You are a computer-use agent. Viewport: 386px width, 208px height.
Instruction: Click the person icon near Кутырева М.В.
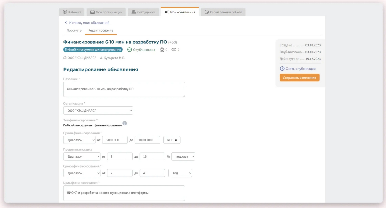click(x=101, y=58)
